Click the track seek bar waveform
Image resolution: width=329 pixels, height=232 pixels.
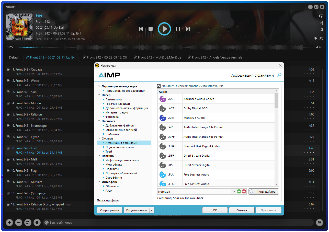click(x=164, y=47)
